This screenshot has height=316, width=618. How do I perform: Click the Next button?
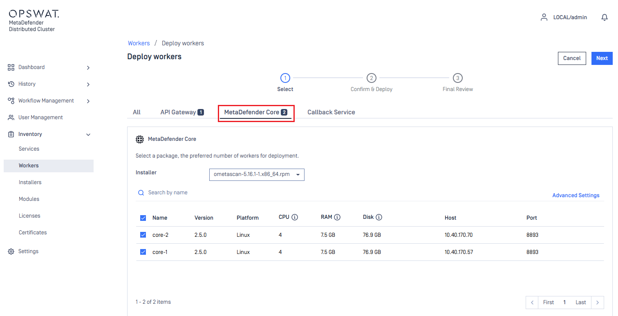pos(602,58)
